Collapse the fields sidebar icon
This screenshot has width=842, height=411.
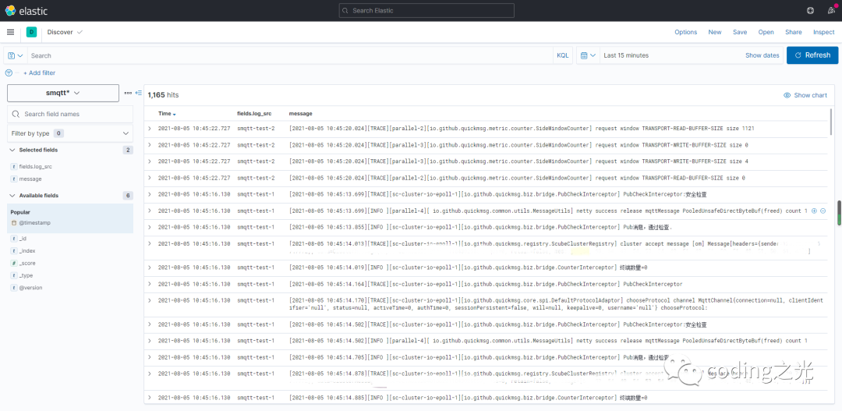[139, 93]
